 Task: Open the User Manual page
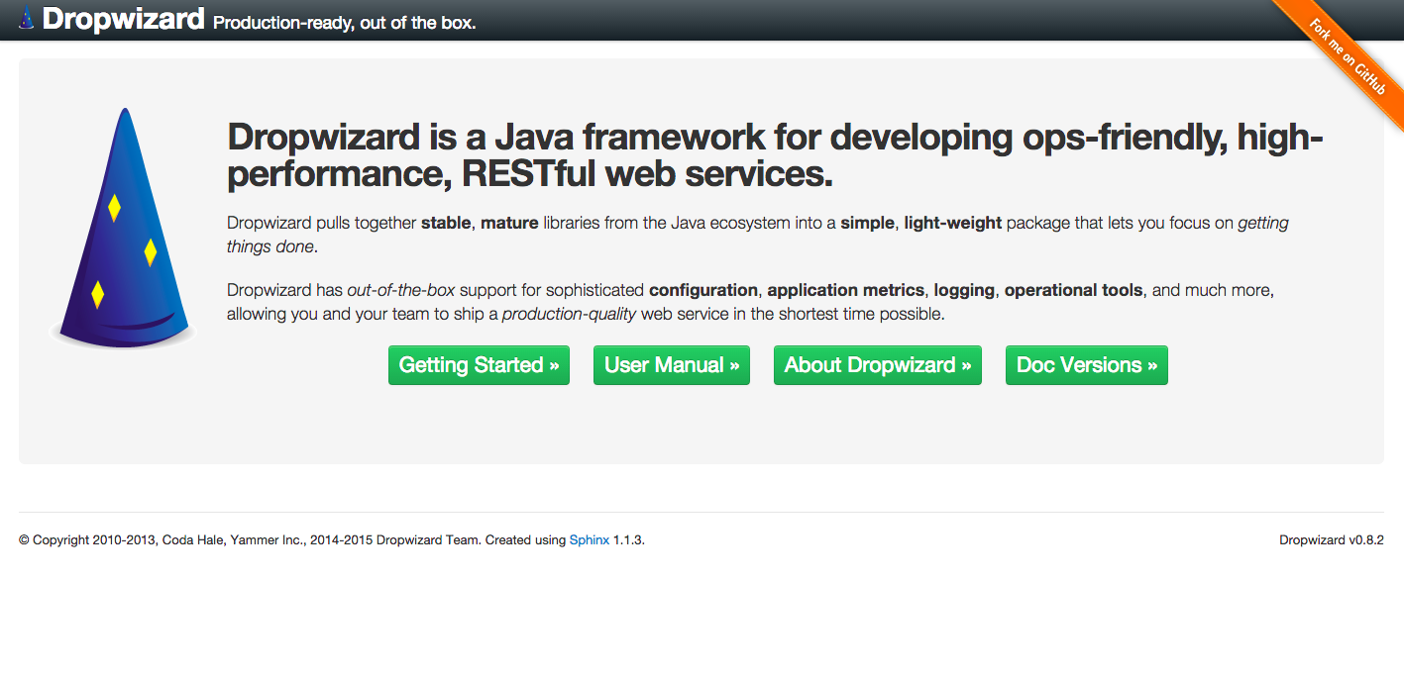click(x=672, y=365)
